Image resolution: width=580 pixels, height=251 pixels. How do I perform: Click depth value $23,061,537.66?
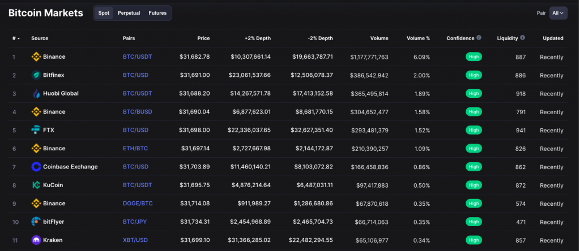click(x=250, y=75)
